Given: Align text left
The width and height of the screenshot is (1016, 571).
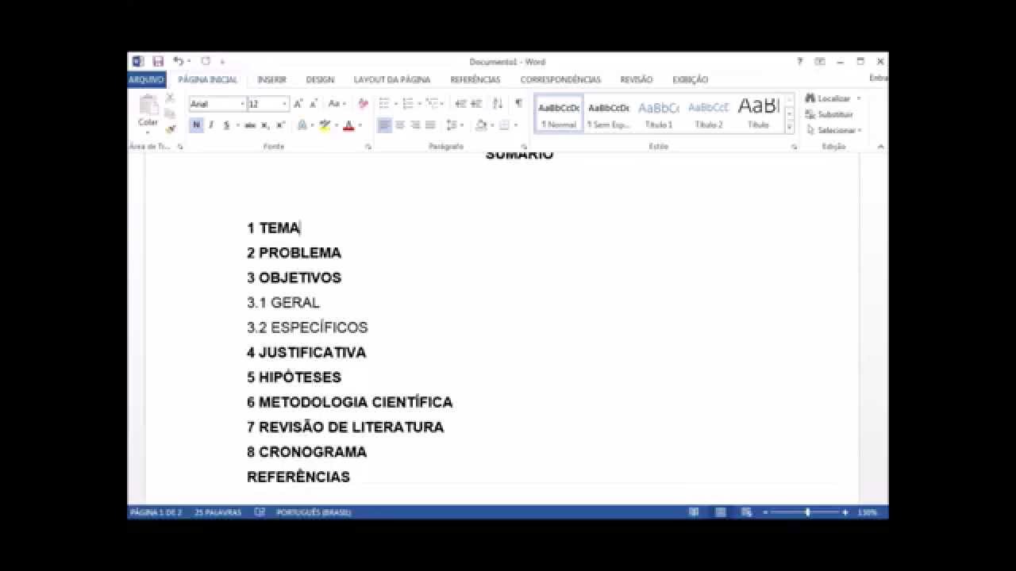Looking at the screenshot, I should coord(385,125).
